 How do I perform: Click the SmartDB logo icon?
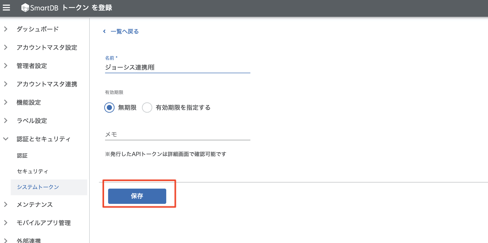tap(25, 8)
